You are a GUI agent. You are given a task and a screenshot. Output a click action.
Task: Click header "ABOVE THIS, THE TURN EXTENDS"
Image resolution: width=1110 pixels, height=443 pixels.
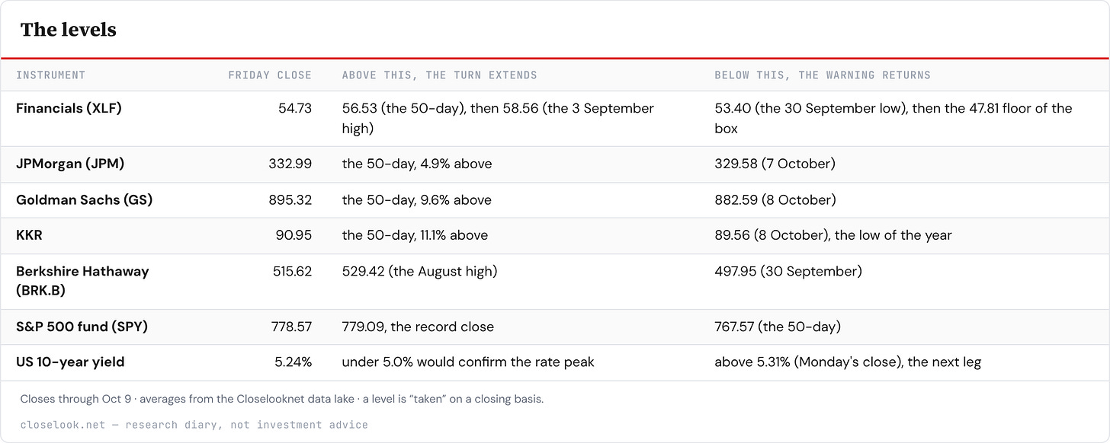point(439,75)
